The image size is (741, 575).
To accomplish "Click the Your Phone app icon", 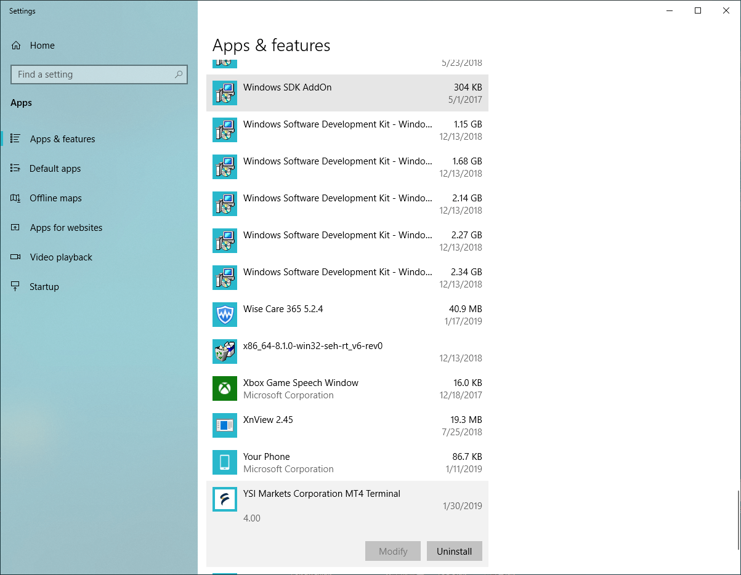I will tap(225, 462).
